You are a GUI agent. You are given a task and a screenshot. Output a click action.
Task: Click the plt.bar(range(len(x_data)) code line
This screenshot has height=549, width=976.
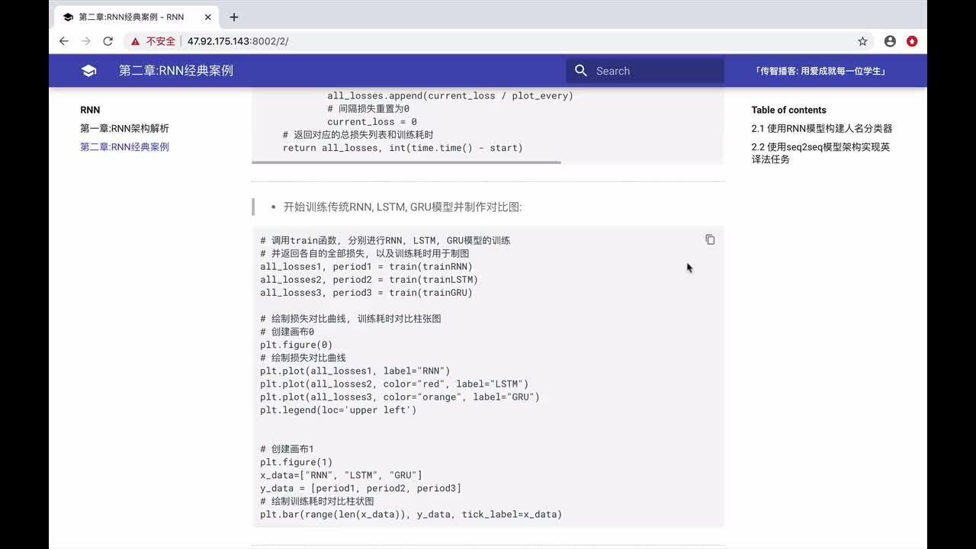click(411, 514)
